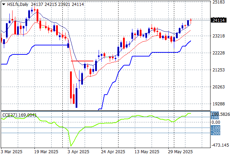Click the 29 May 2025 date label
The width and height of the screenshot is (230, 156).
(180, 152)
